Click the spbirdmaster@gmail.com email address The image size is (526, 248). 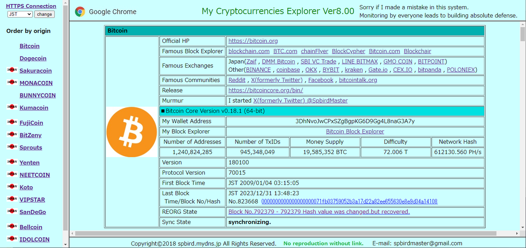click(x=428, y=243)
